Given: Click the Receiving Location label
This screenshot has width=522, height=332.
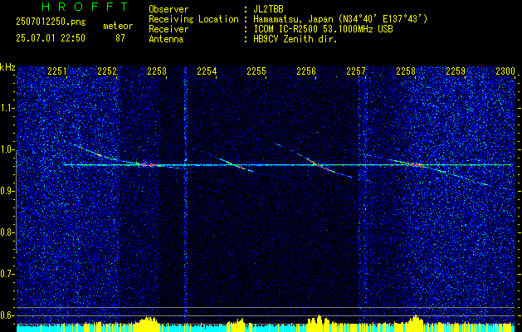Looking at the screenshot, I should (193, 19).
